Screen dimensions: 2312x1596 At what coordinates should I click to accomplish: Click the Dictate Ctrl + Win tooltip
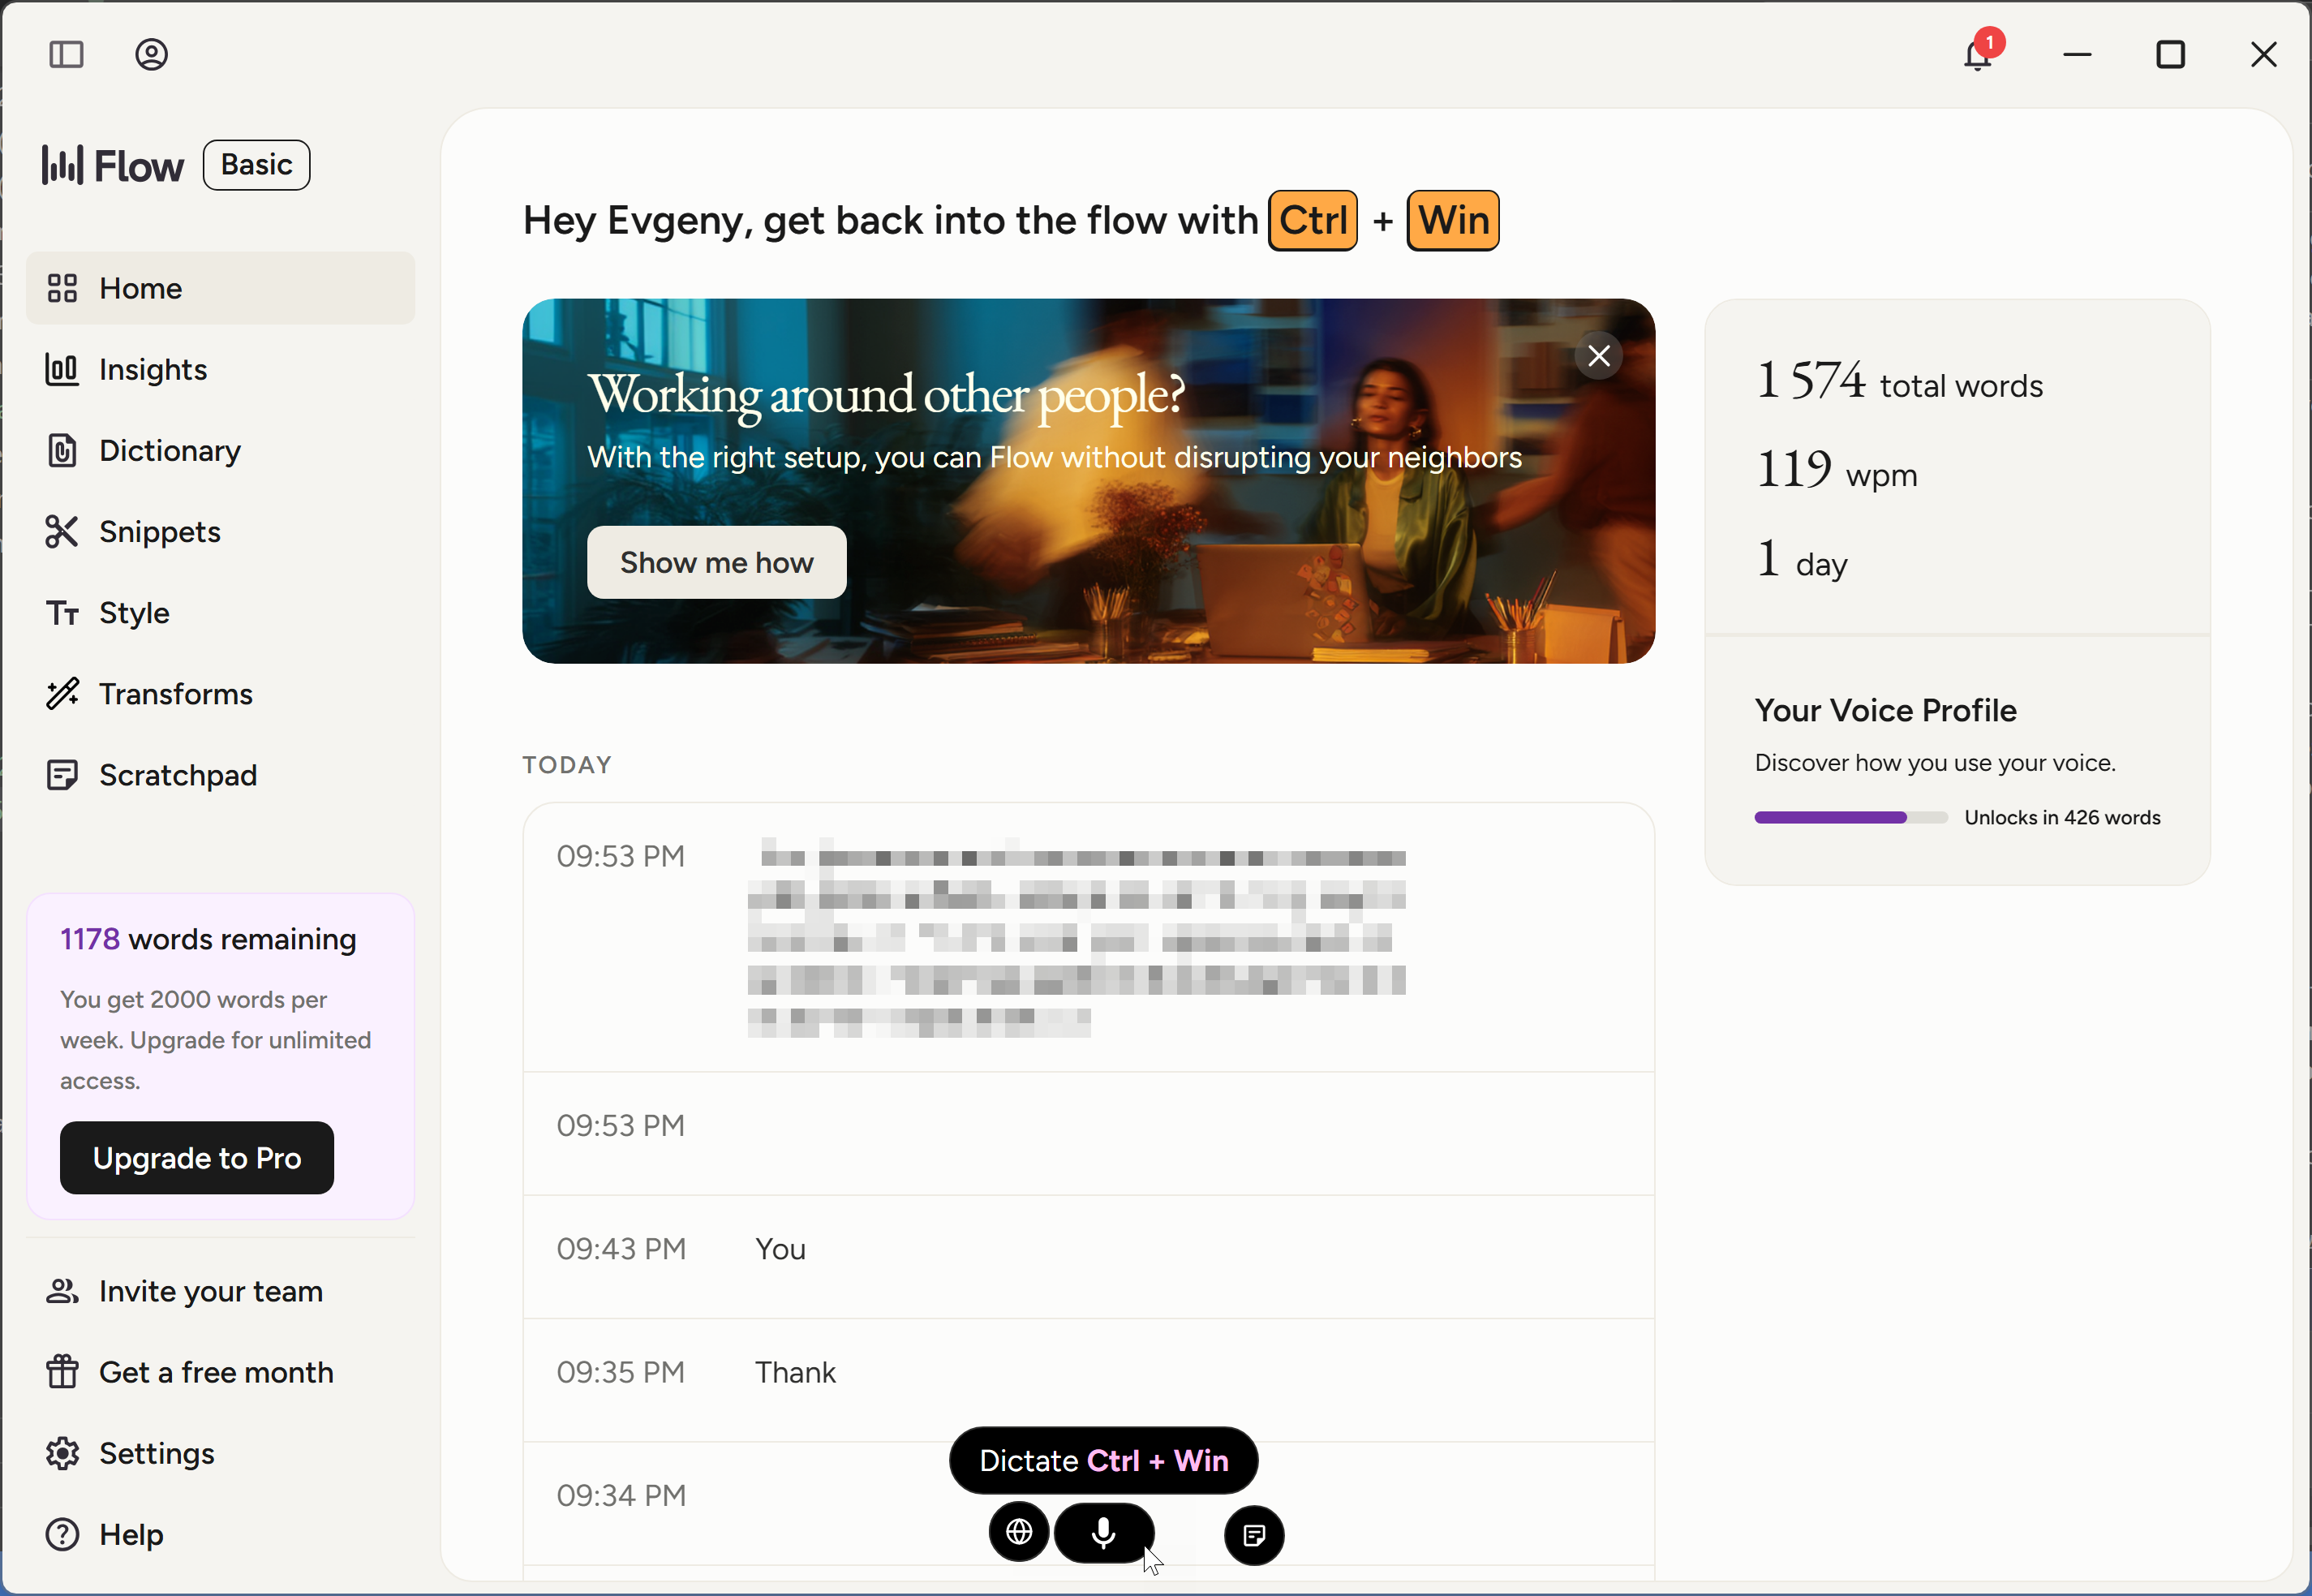click(x=1103, y=1460)
